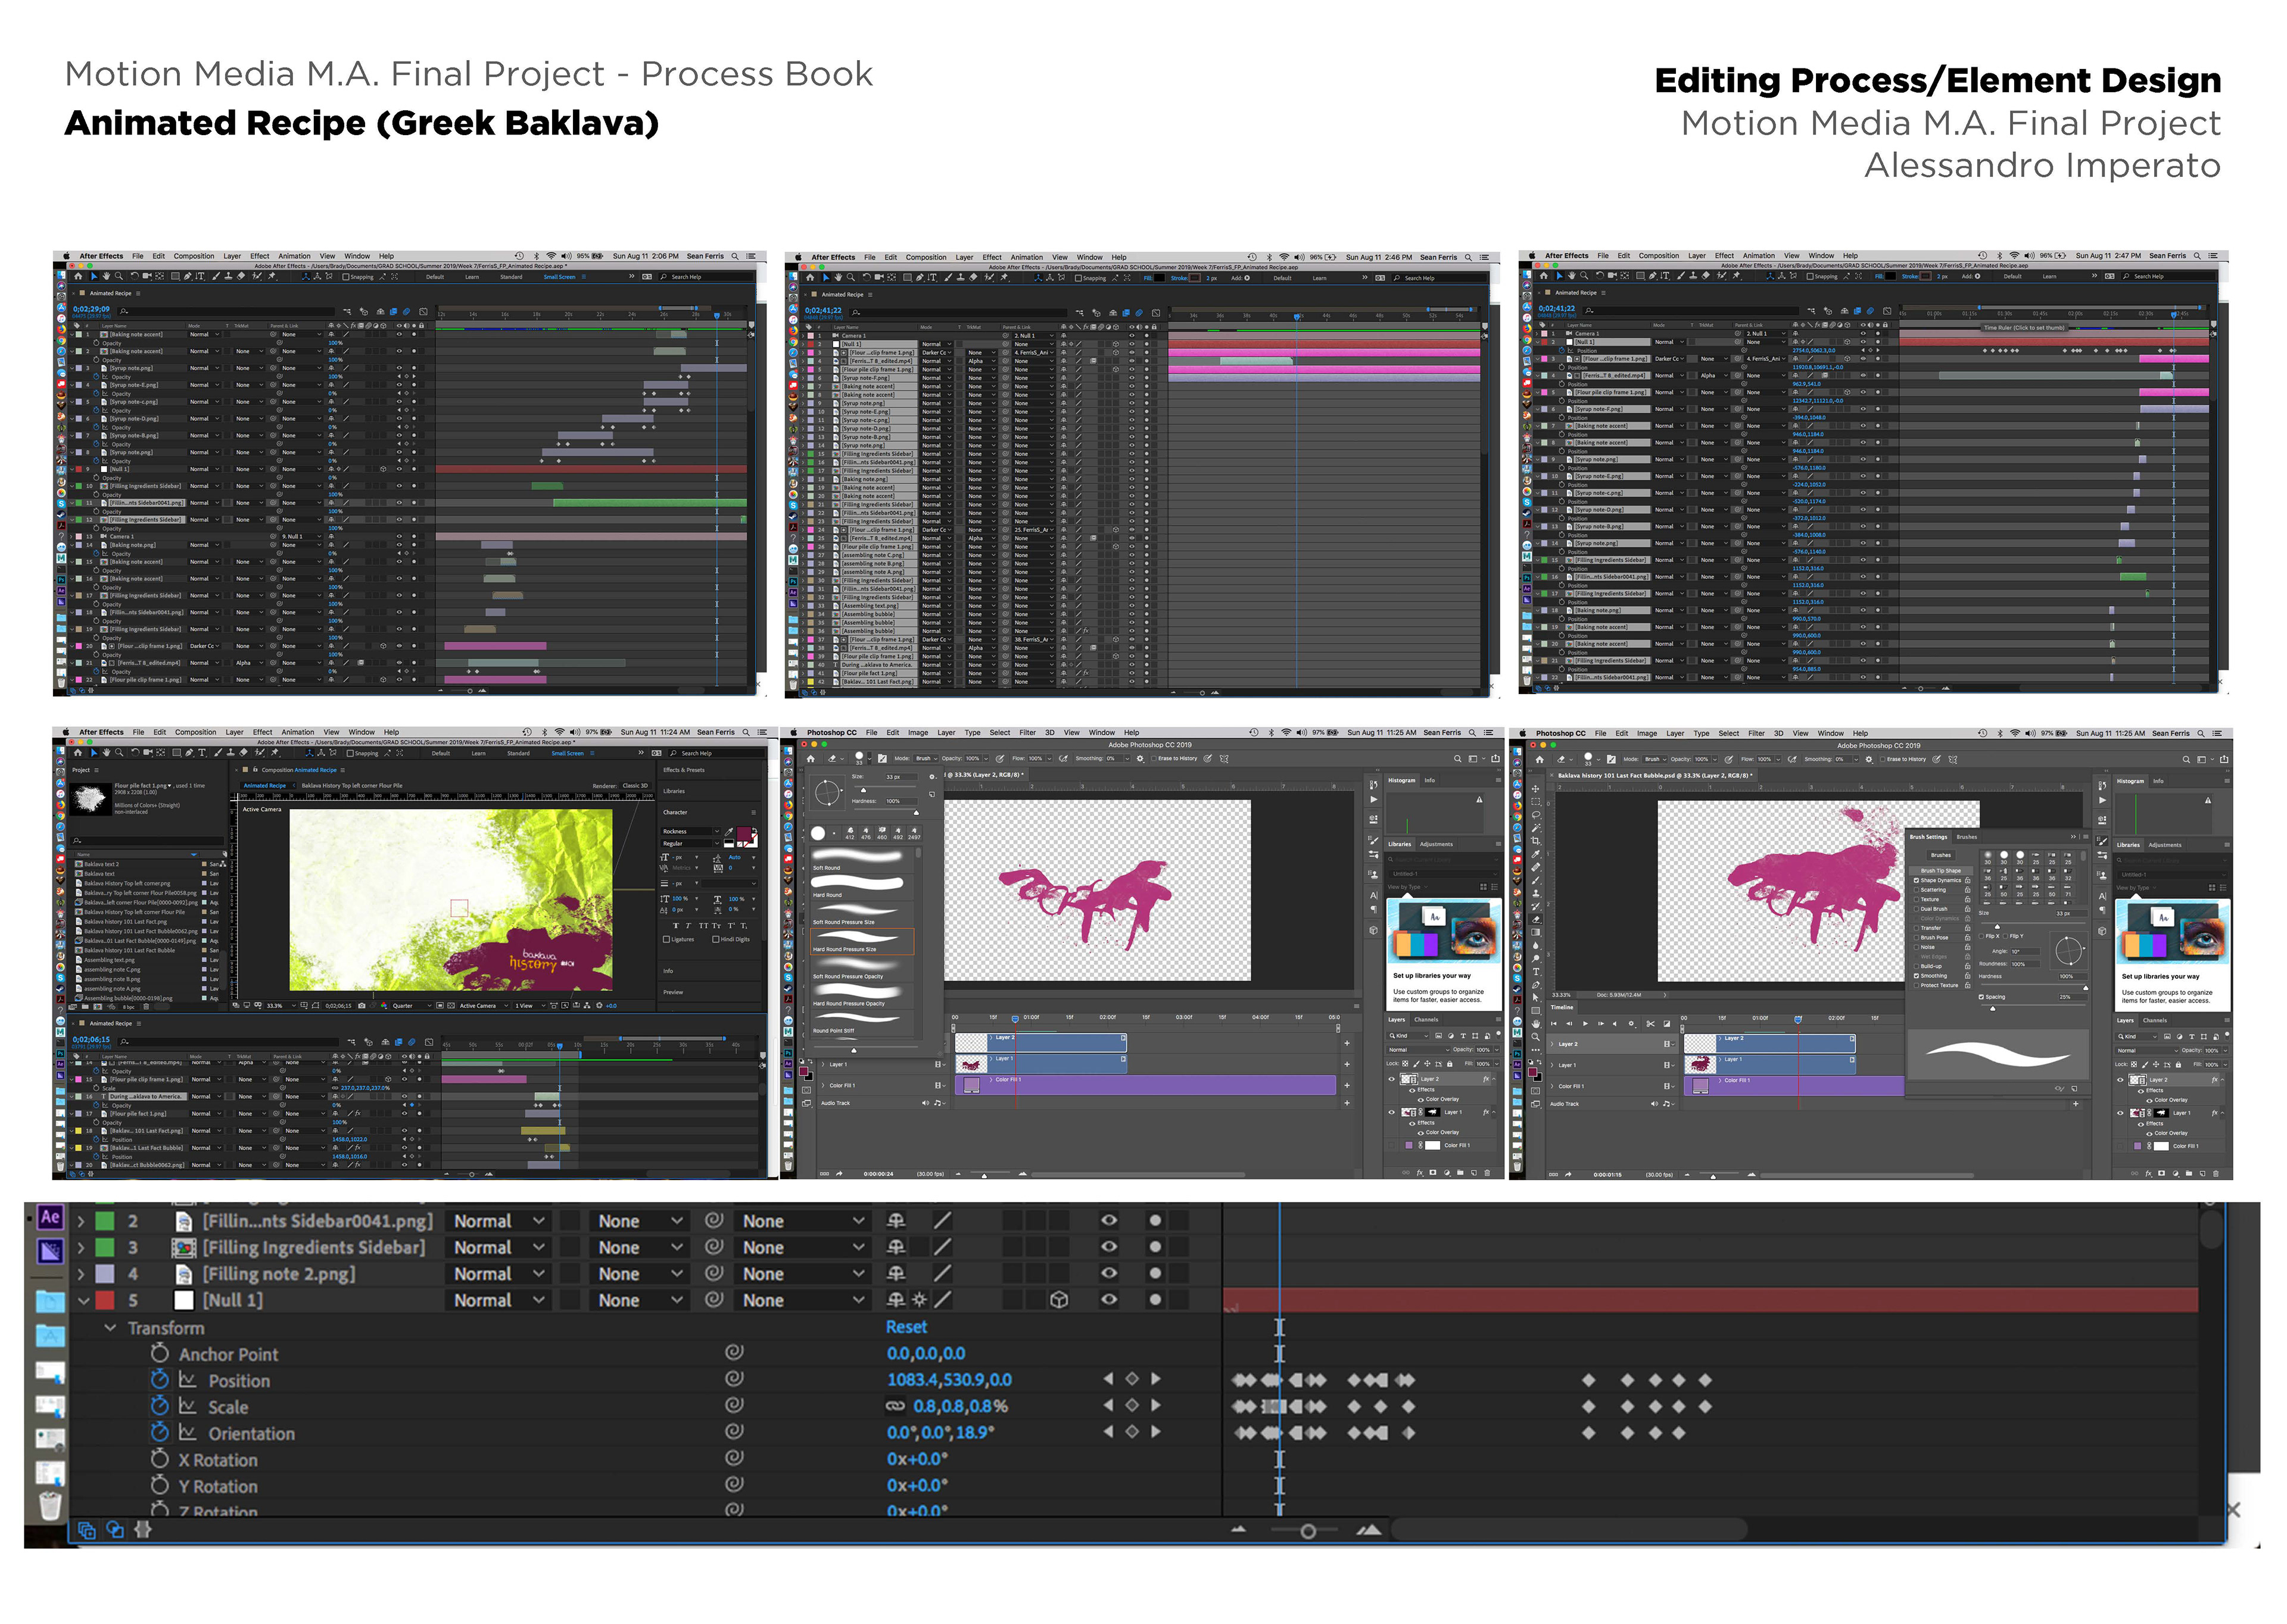Open the Normal blend mode dropdown for Null 1
Image resolution: width=2287 pixels, height=1624 pixels.
pyautogui.click(x=499, y=1300)
